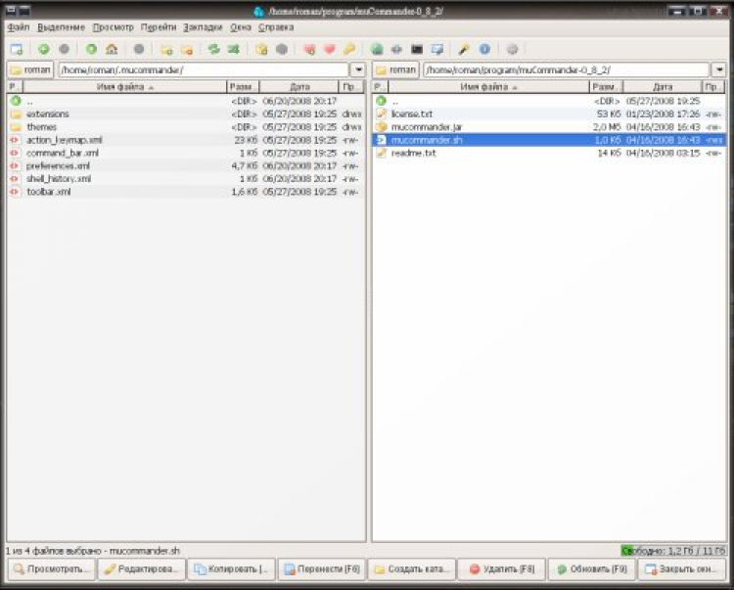Select the highlighted mucommander.sh file
Screen dimensions: 734x590
click(549, 140)
